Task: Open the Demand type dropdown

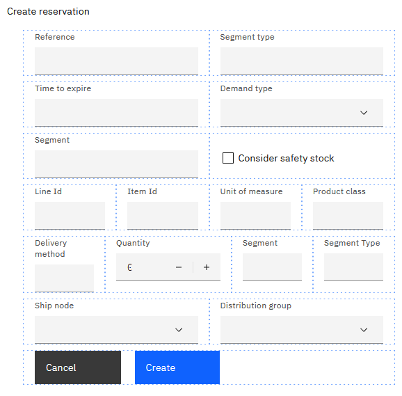Action: (x=302, y=113)
